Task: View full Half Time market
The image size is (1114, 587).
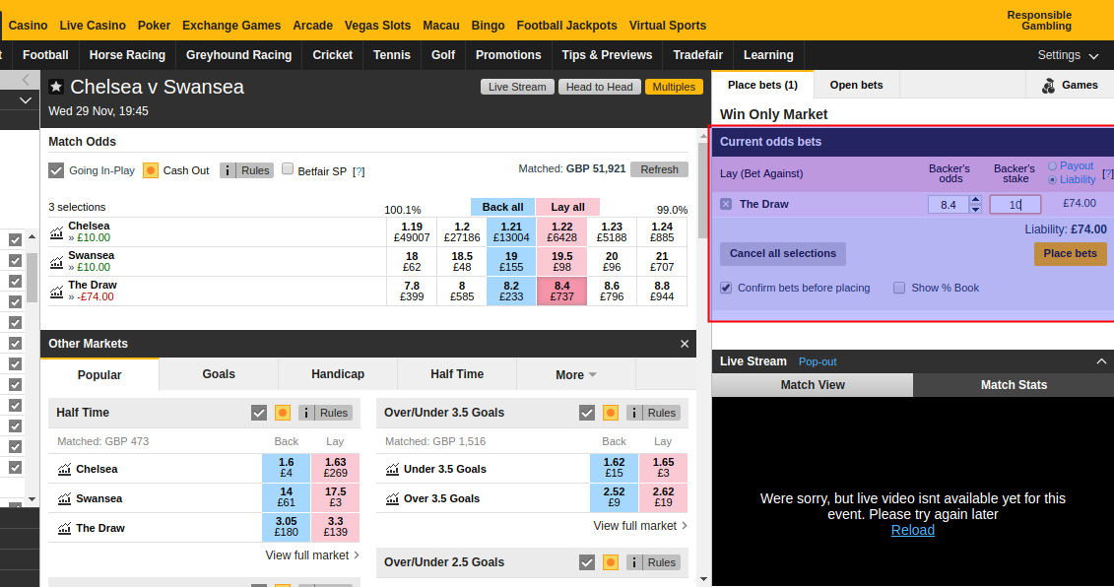Action: pos(312,555)
